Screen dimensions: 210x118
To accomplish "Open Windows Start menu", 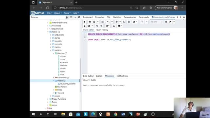I will (33, 114).
